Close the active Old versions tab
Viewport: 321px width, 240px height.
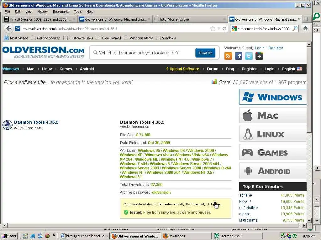tap(299, 19)
